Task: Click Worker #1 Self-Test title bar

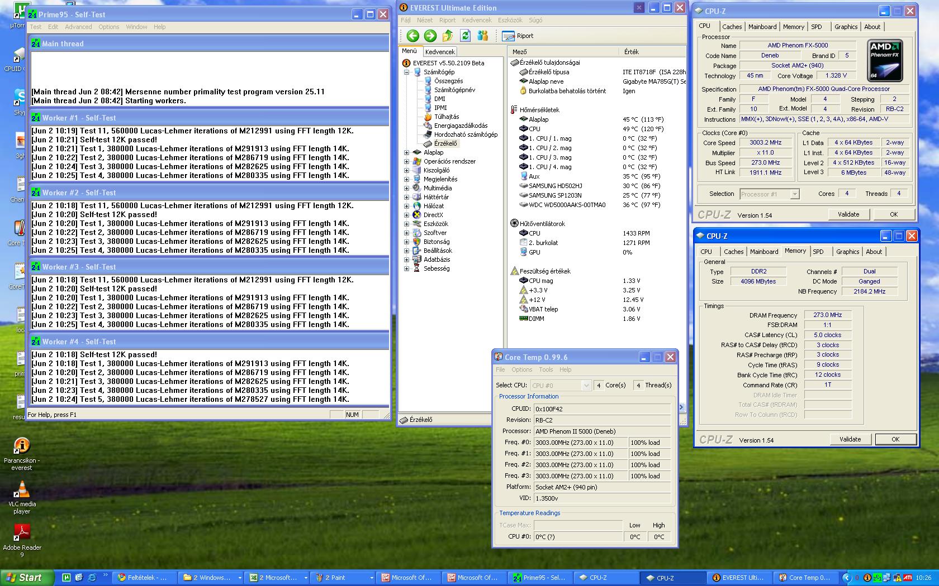Action: coord(209,118)
